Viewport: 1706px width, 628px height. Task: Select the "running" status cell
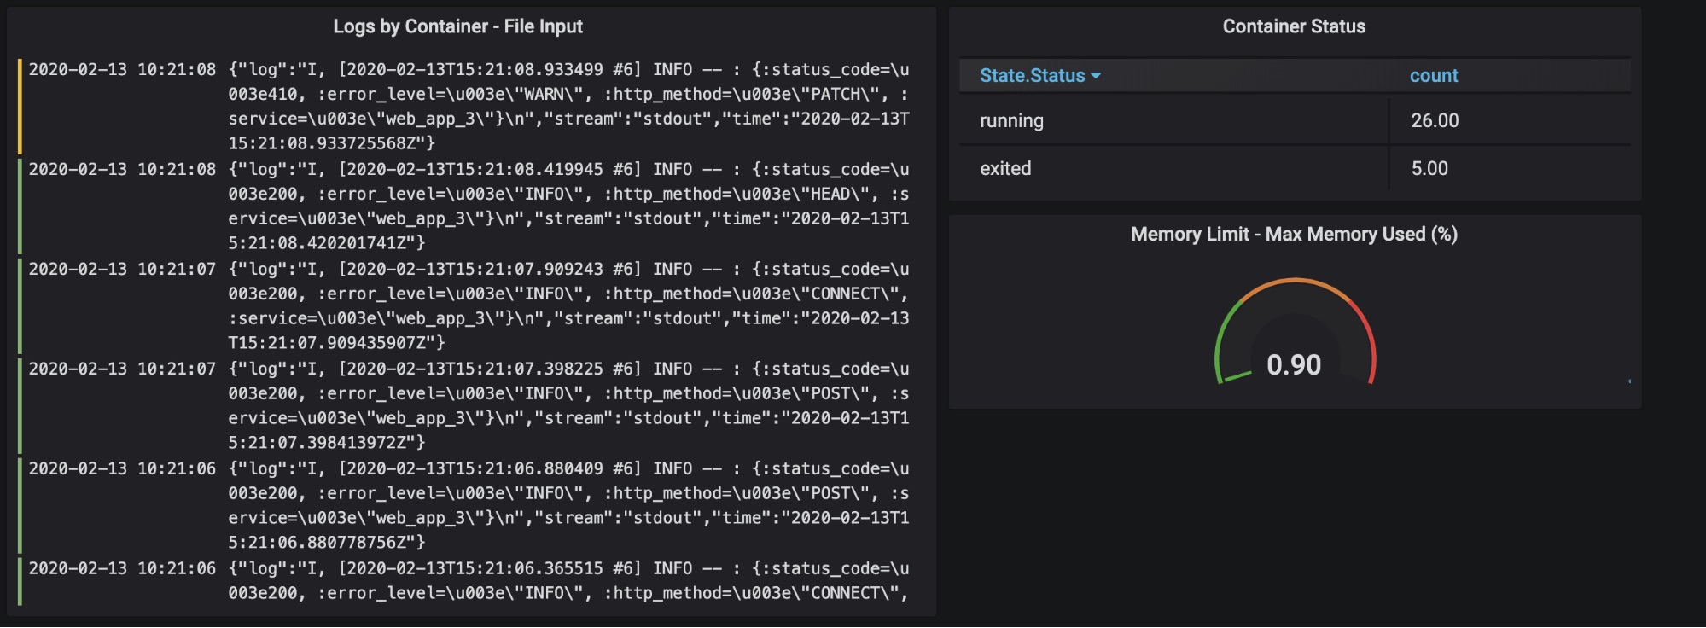pyautogui.click(x=1011, y=121)
